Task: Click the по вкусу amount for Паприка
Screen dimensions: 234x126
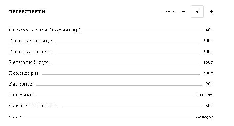Action: click(x=205, y=95)
